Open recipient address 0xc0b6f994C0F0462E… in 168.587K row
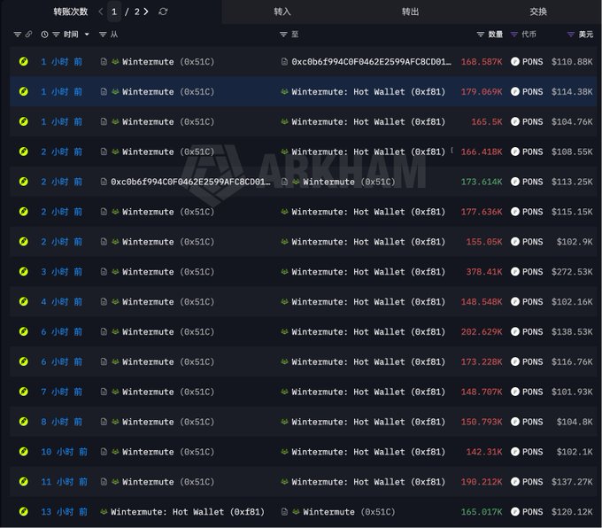This screenshot has height=528, width=602. [371, 61]
